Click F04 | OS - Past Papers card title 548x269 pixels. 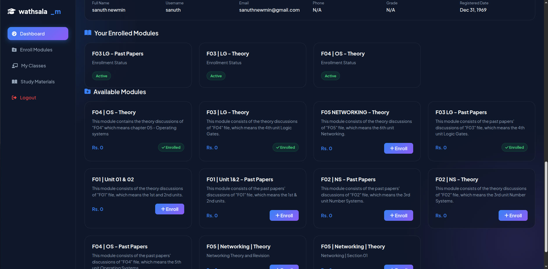pyautogui.click(x=120, y=246)
